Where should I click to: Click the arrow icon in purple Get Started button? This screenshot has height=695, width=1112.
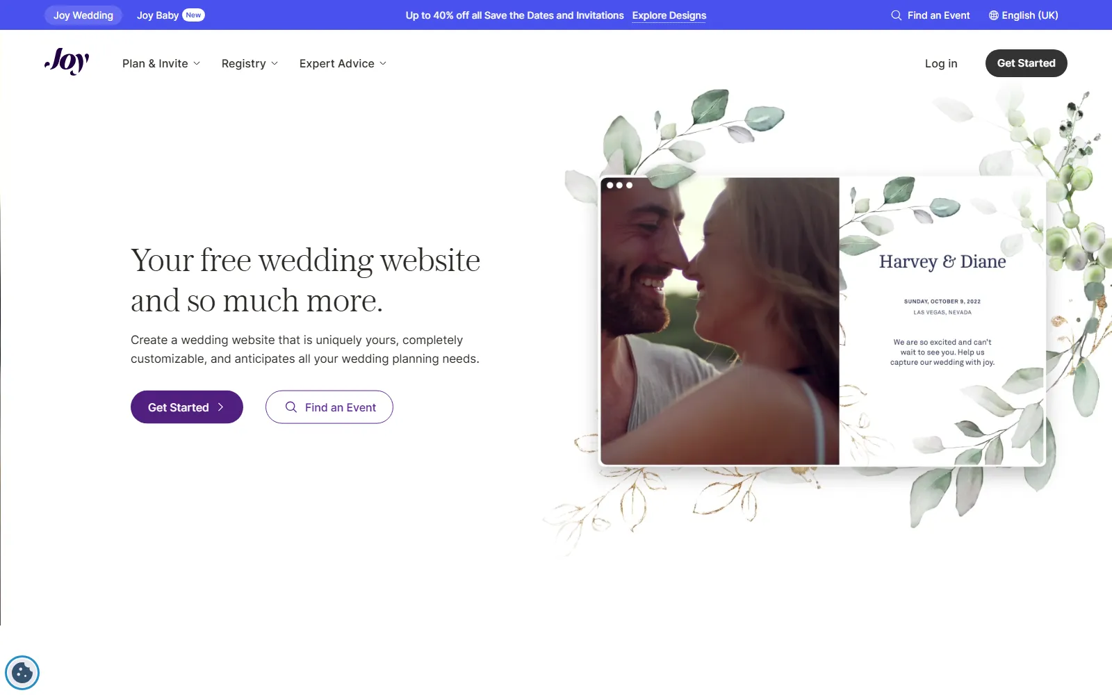click(220, 407)
